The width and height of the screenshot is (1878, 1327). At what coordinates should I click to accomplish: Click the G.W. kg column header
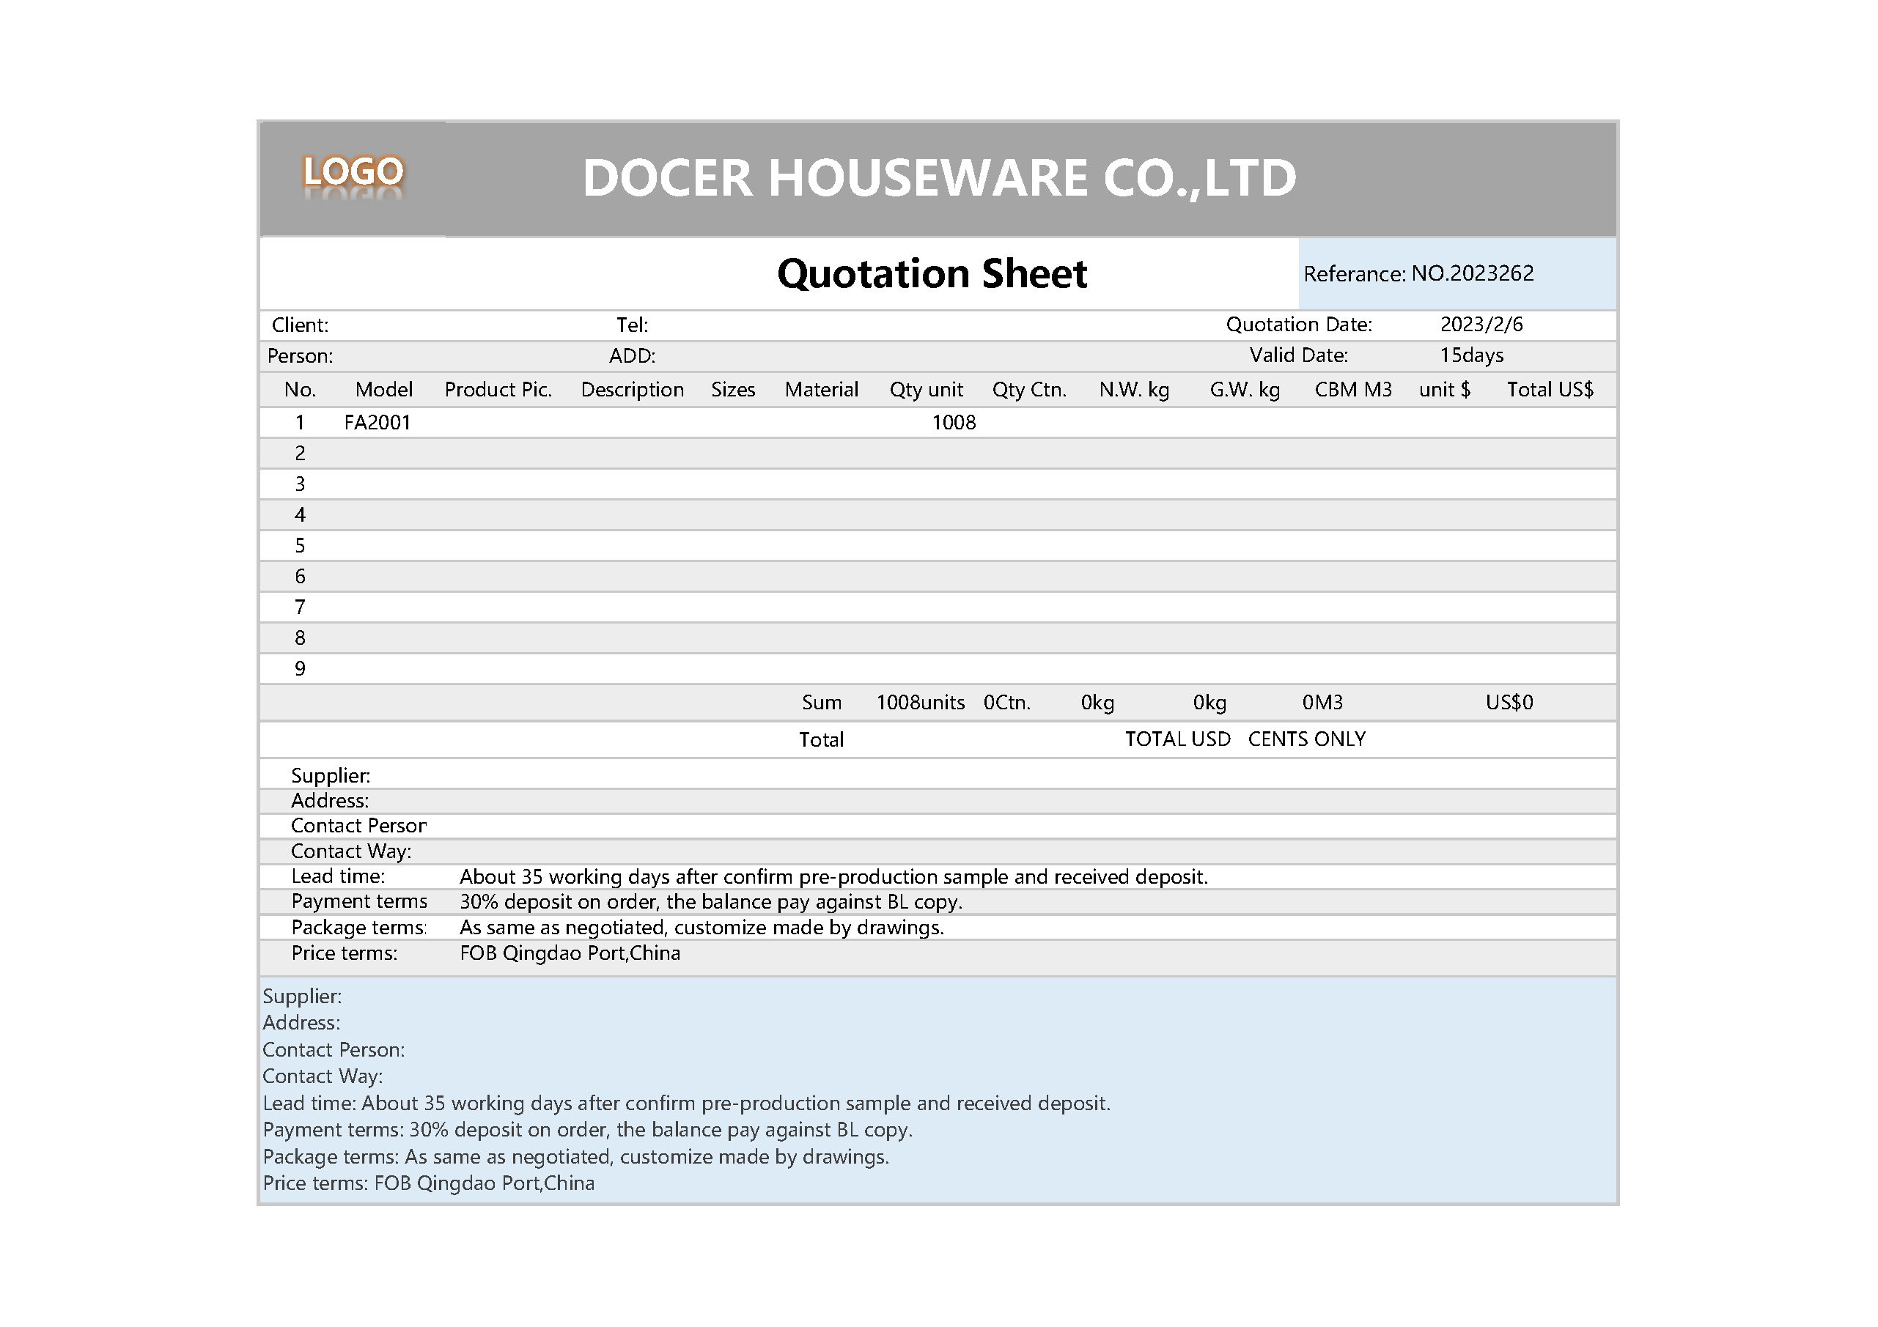click(x=1244, y=390)
